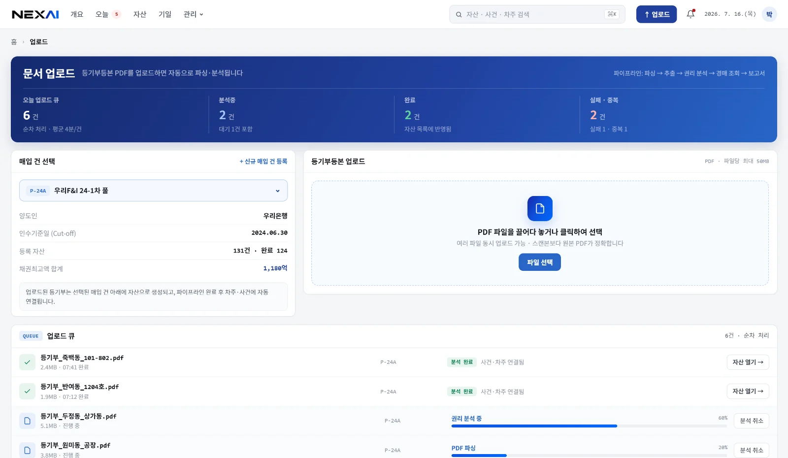Screen dimensions: 788x458
Task: Click the 1,180억 amount
Action: click(275, 268)
